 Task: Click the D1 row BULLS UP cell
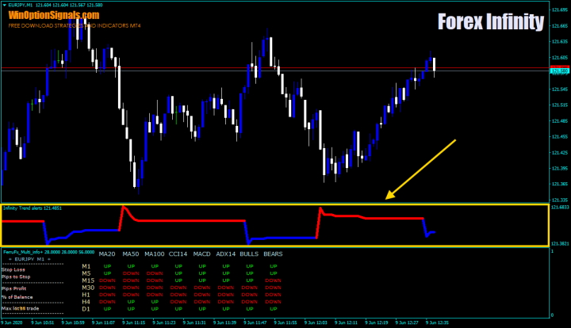(250, 309)
